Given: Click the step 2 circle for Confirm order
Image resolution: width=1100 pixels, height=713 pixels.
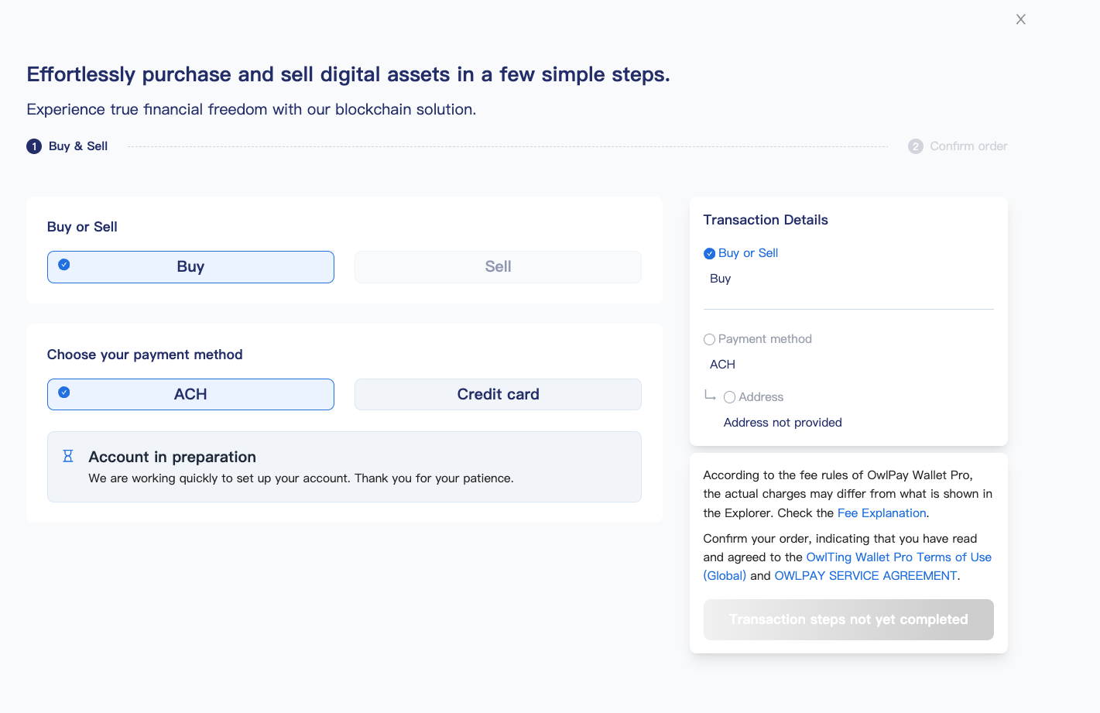Looking at the screenshot, I should pyautogui.click(x=915, y=146).
